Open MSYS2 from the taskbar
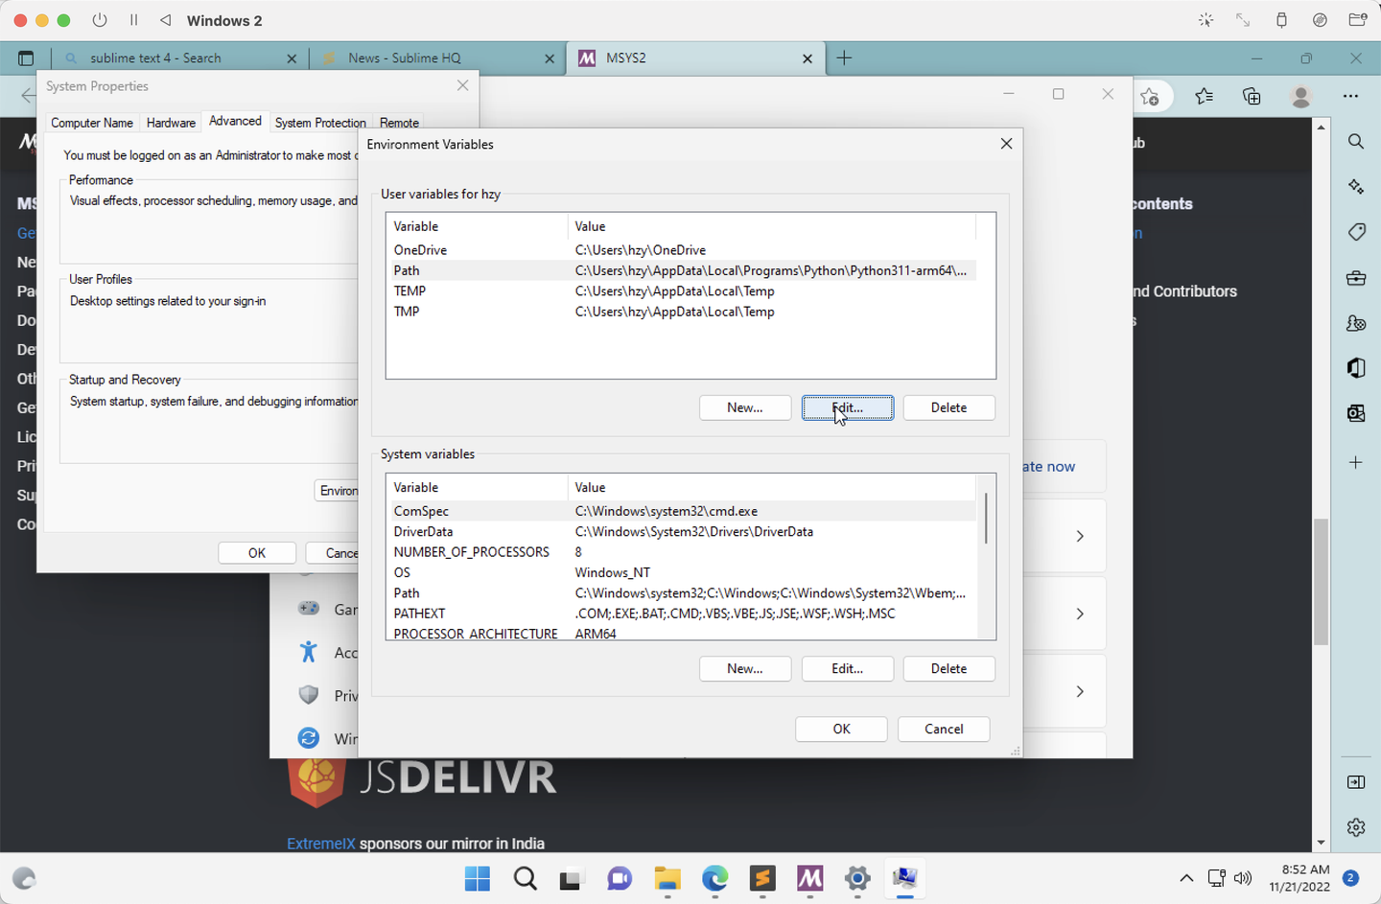This screenshot has height=904, width=1381. point(809,879)
